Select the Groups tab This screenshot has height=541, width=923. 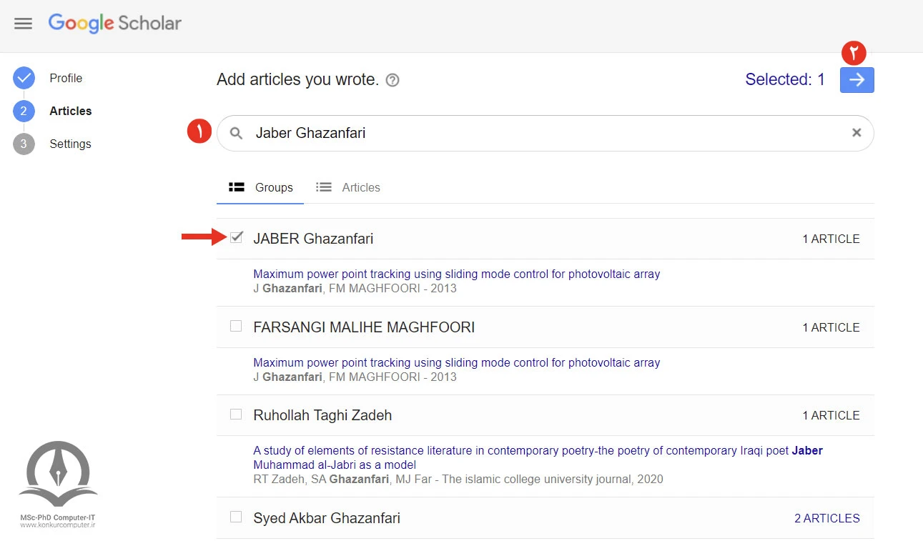(x=261, y=187)
